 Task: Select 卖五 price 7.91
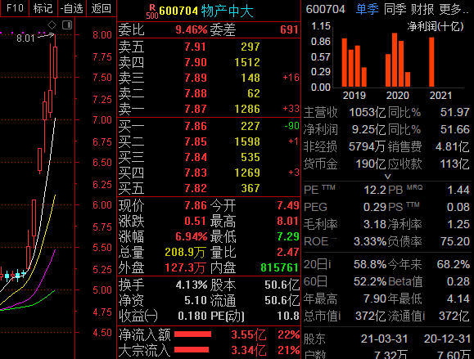[x=196, y=47]
